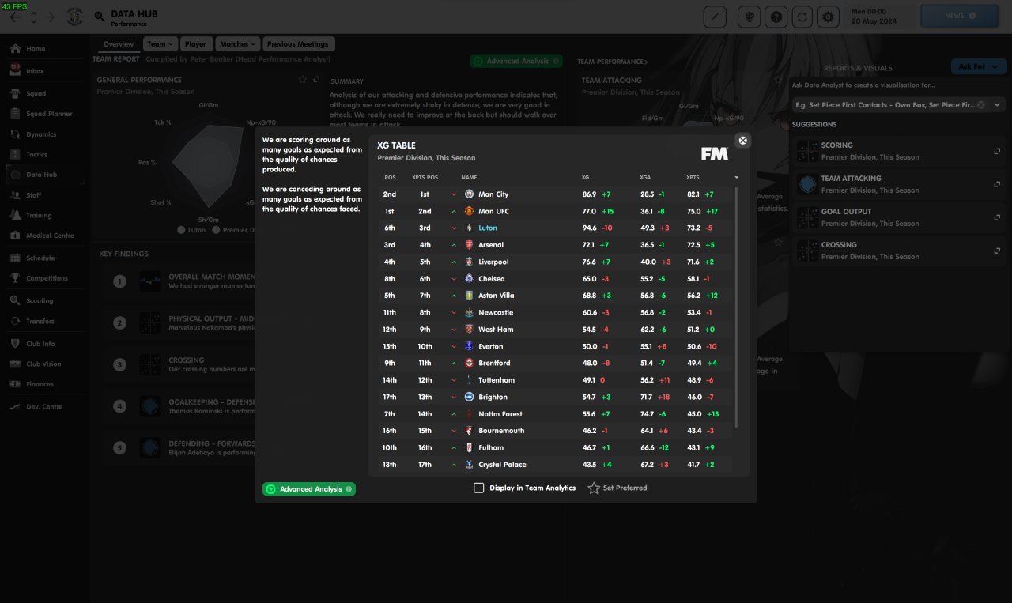The image size is (1012, 603).
Task: Click the Set Preferred star icon
Action: (x=594, y=488)
